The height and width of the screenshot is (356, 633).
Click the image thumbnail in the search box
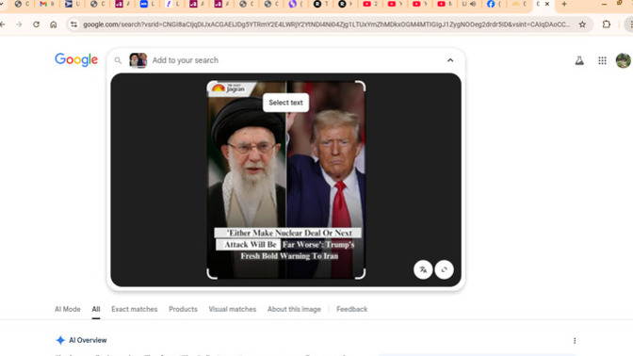[x=138, y=60]
